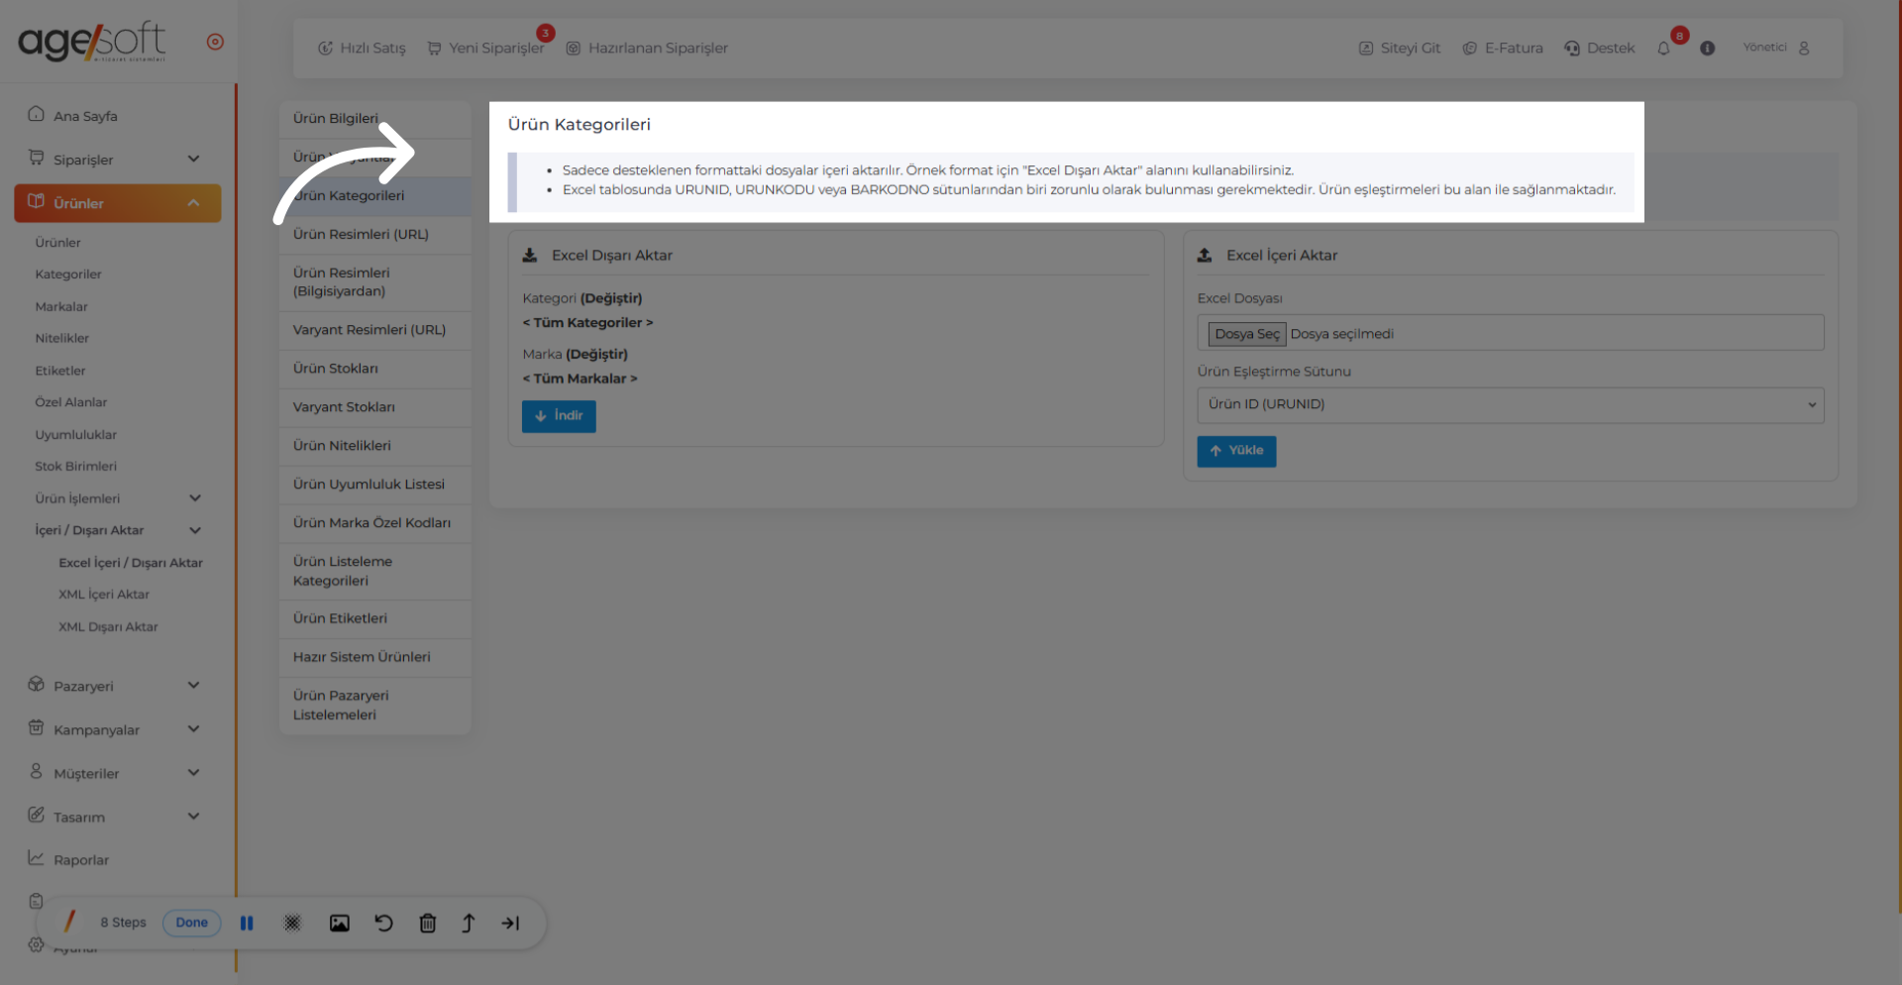Open Hazırlanan Siparişler from the header
1902x985 pixels.
coord(647,48)
